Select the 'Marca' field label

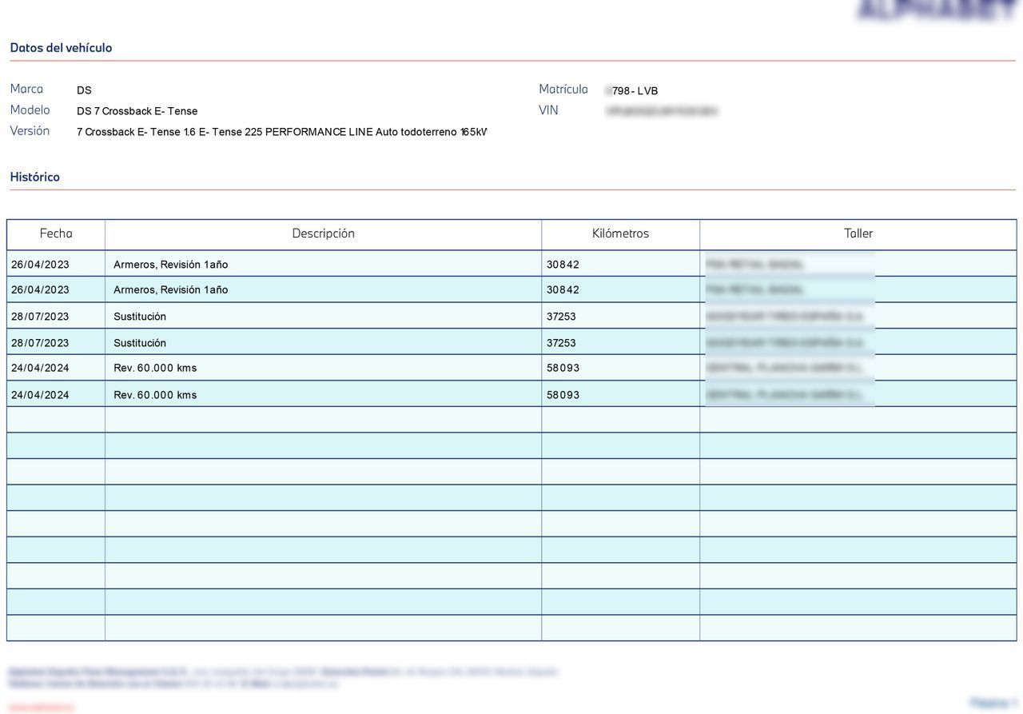pos(26,89)
